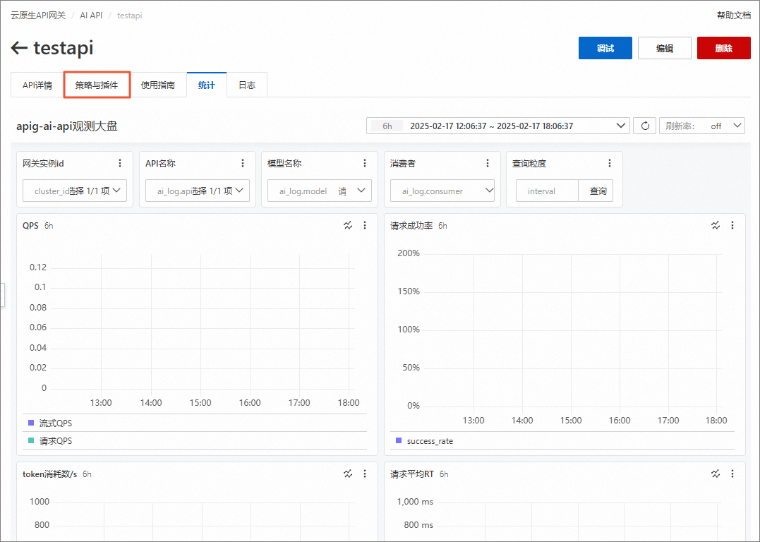Expand the ai_log.consumer dropdown
Image resolution: width=760 pixels, height=542 pixels.
pyautogui.click(x=442, y=191)
